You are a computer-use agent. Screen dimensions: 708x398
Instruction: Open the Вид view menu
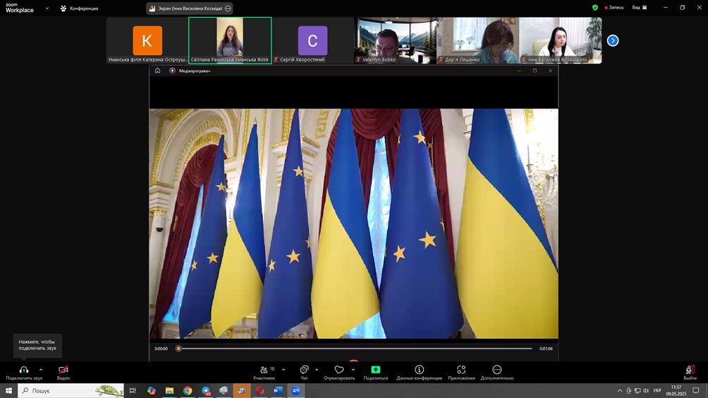coord(639,8)
